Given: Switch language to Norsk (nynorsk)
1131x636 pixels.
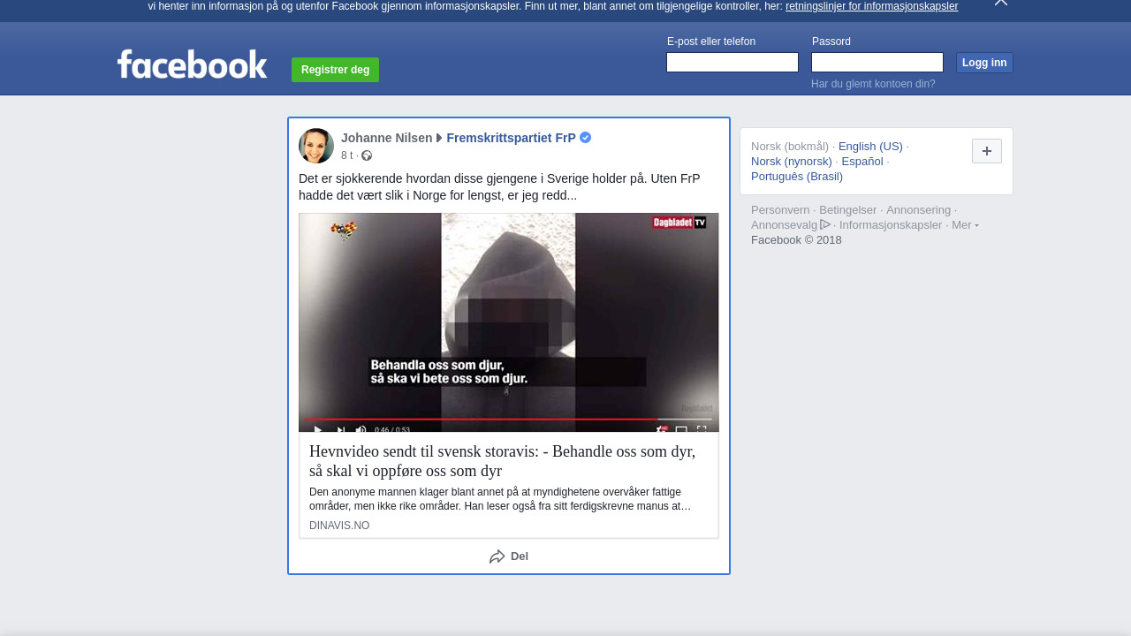Looking at the screenshot, I should (792, 162).
